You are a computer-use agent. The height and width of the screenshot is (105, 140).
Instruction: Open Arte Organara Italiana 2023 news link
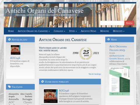(118, 48)
